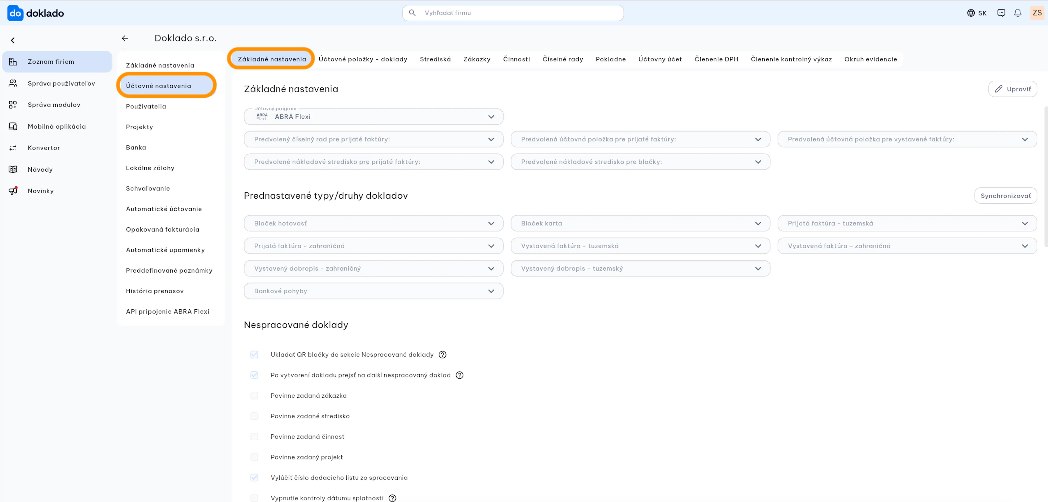Viewport: 1048px width, 502px height.
Task: Enable Povinne zadaná činnosť checkbox
Action: point(254,437)
